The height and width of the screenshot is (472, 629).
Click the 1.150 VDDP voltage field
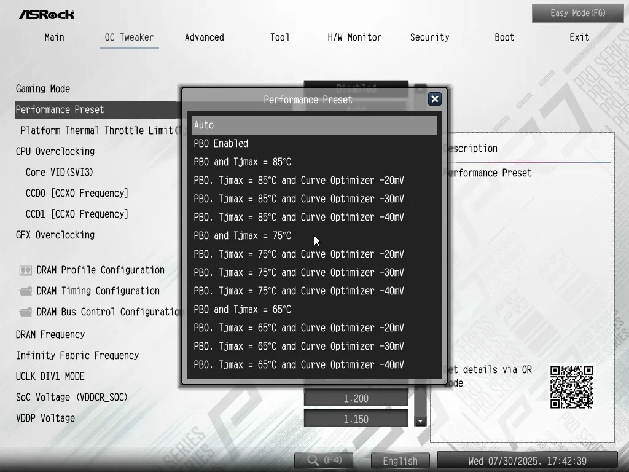(x=356, y=419)
